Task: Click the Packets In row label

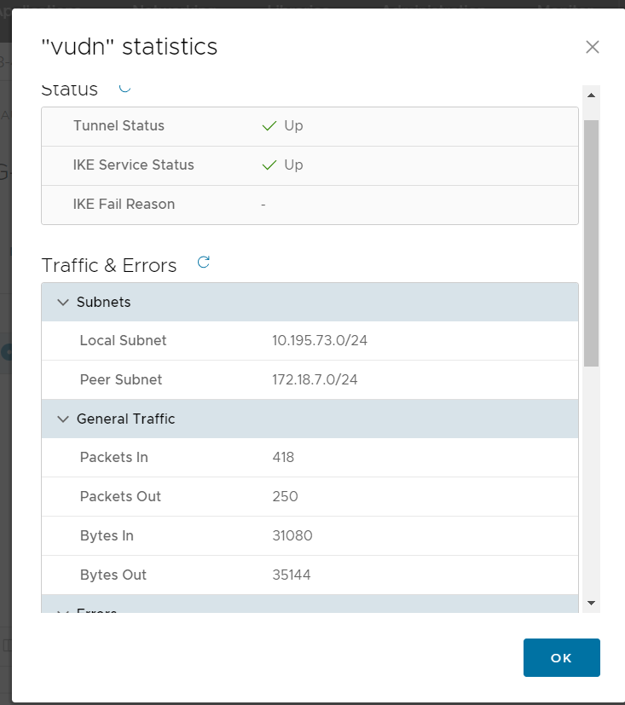Action: point(113,458)
